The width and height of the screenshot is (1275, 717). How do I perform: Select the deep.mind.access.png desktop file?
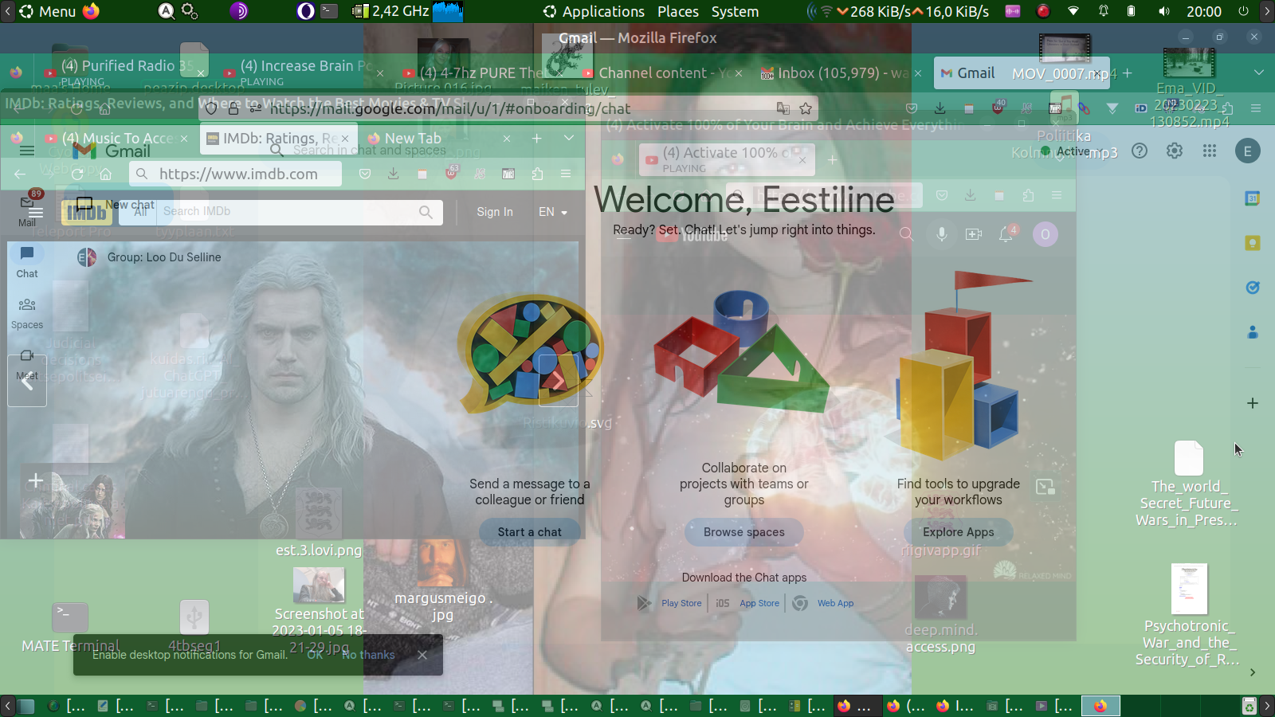(940, 615)
